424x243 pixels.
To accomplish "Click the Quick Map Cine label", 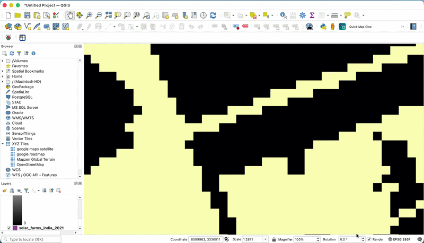I will tap(360, 27).
